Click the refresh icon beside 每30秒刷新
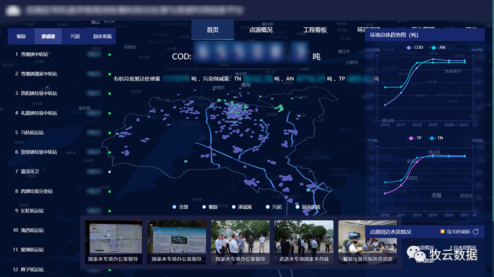This screenshot has height=277, width=494. point(475,232)
